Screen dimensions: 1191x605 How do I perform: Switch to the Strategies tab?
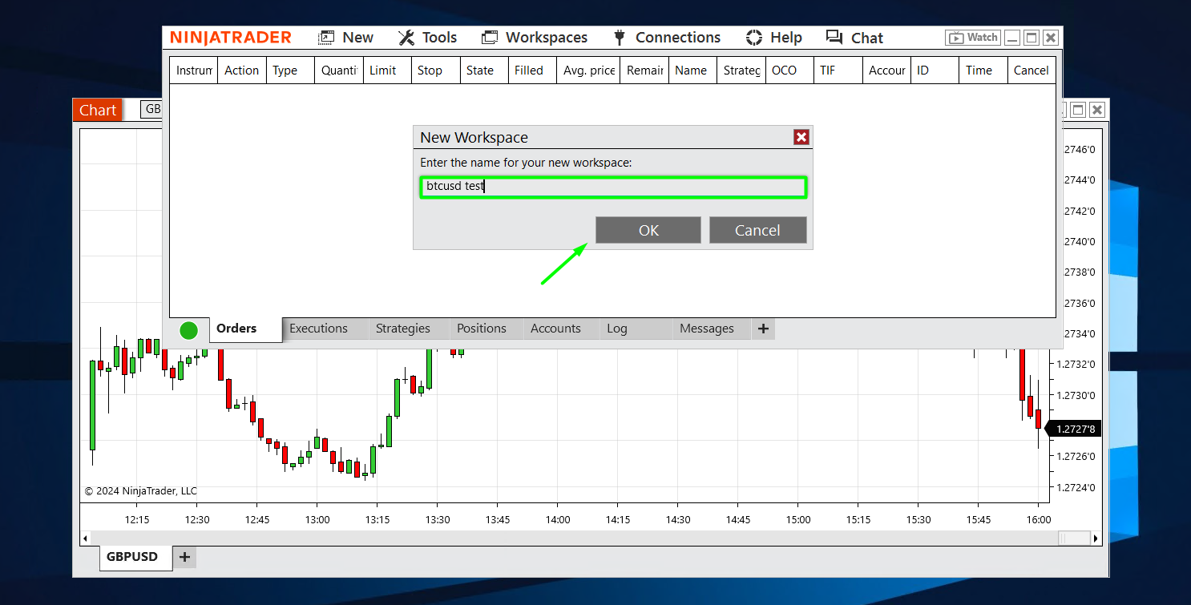402,329
